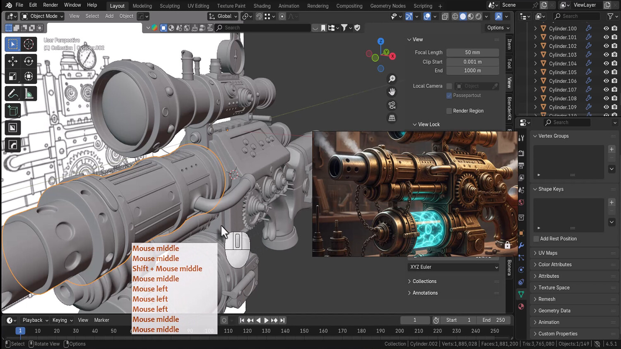This screenshot has width=621, height=349.
Task: Open the Modifiers wrench properties tab
Action: tap(521, 246)
